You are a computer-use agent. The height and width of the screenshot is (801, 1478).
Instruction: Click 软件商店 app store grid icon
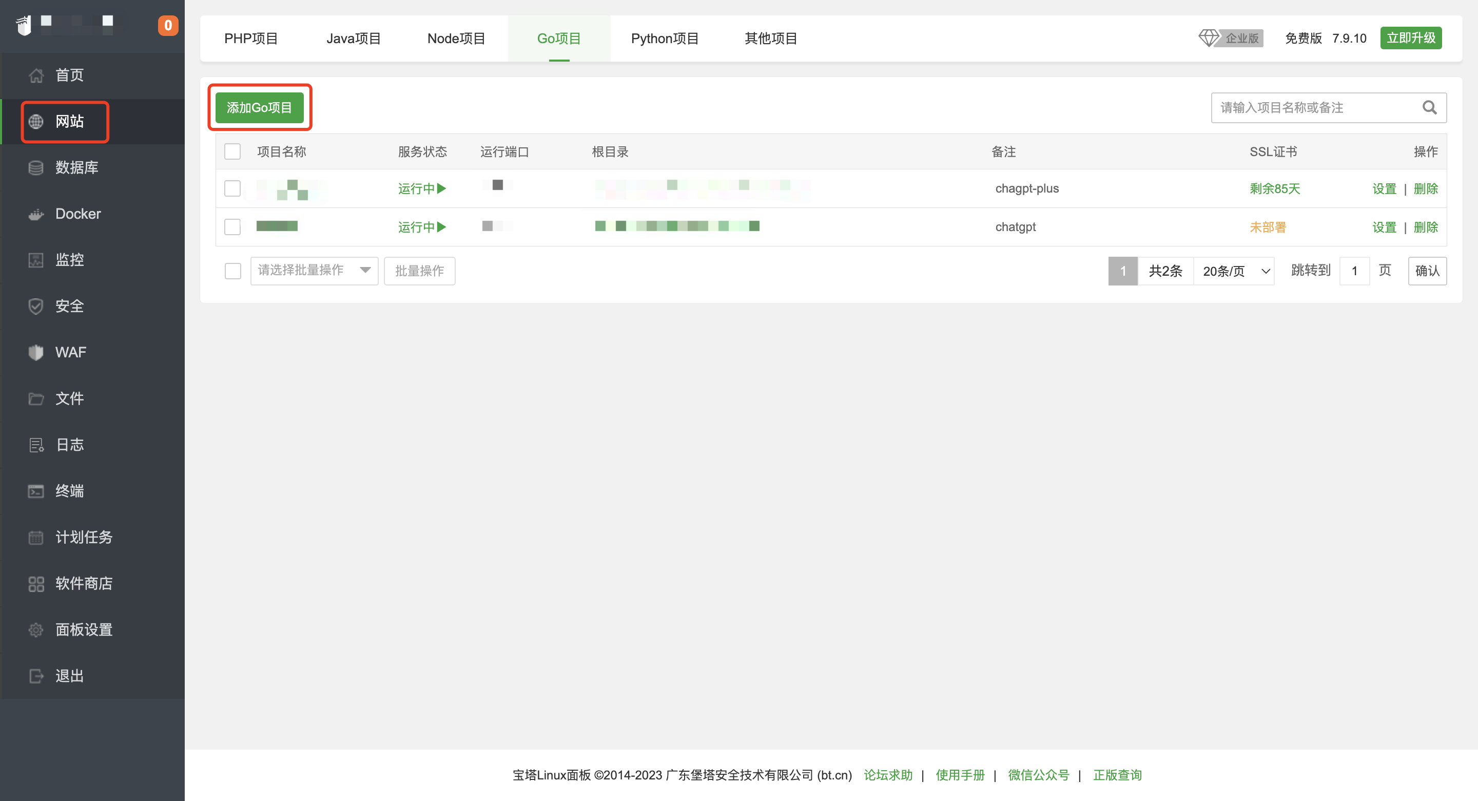point(36,583)
